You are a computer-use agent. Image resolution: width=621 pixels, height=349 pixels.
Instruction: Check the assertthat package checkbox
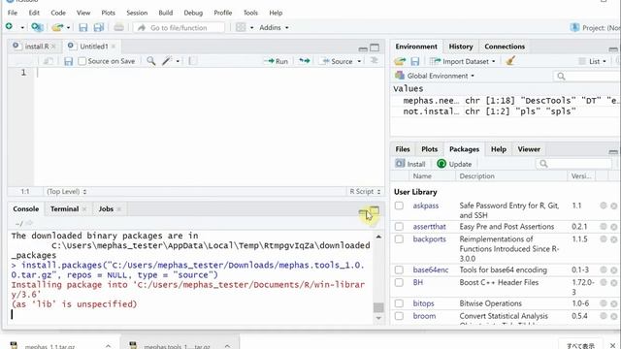[399, 226]
